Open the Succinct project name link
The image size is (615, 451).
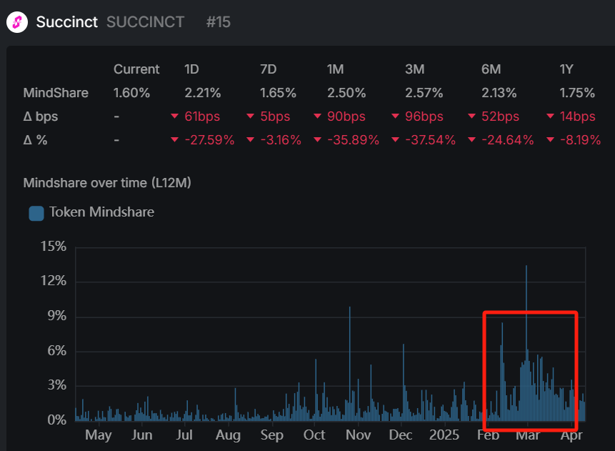[x=66, y=22]
